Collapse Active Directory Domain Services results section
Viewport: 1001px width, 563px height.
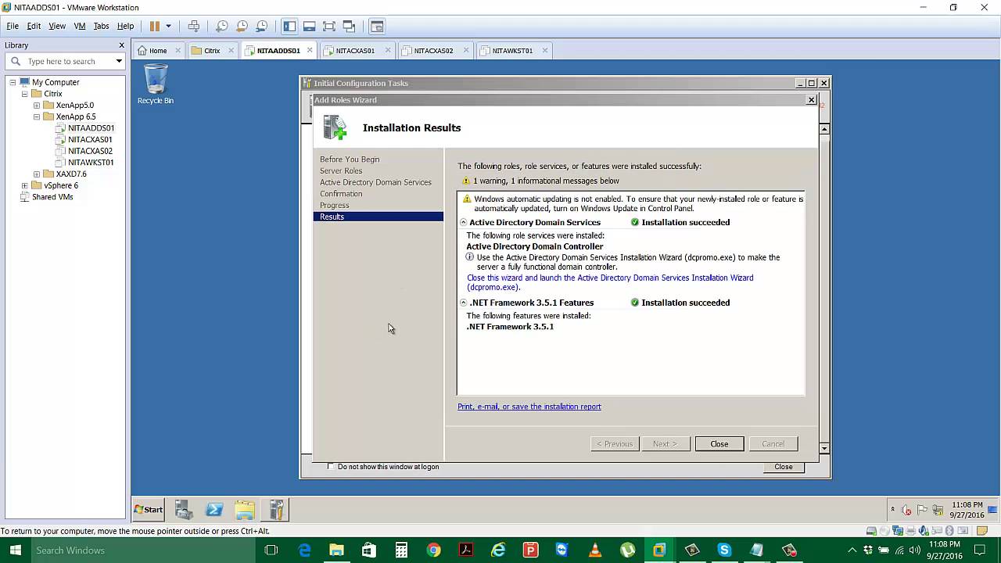[463, 222]
